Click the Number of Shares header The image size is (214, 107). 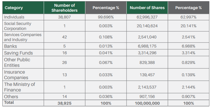coord(147,8)
